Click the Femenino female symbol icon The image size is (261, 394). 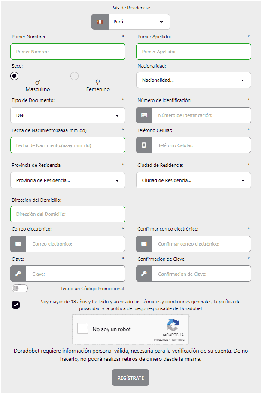coord(97,81)
